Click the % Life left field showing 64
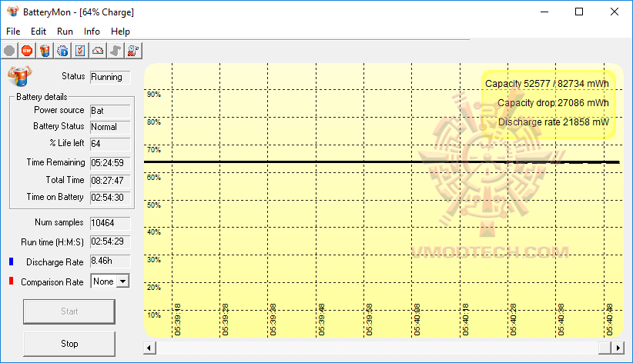Screen dimensions: 633x363 (110, 144)
